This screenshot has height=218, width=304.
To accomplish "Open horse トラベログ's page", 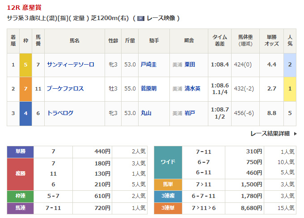I will [x=60, y=113].
